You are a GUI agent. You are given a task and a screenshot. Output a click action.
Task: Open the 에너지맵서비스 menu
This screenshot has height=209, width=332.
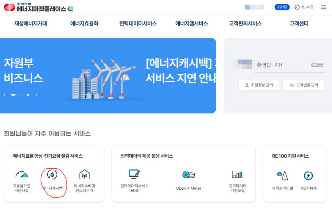coord(192,24)
